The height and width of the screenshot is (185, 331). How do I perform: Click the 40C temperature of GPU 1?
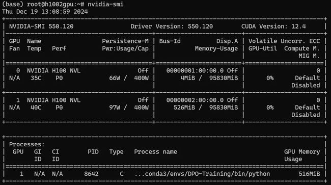point(36,108)
